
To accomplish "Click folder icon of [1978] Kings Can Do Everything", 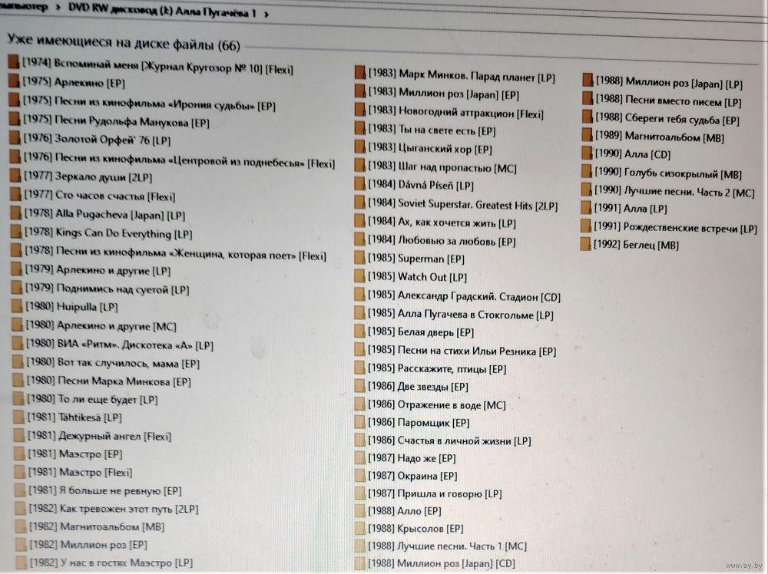I will point(15,231).
